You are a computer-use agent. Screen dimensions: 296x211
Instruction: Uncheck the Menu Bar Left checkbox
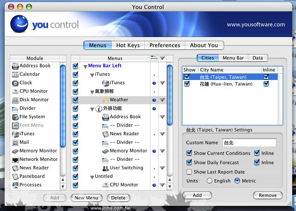click(x=75, y=66)
